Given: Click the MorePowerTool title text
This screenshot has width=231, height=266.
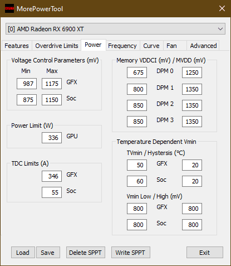Looking at the screenshot, I should click(40, 9).
